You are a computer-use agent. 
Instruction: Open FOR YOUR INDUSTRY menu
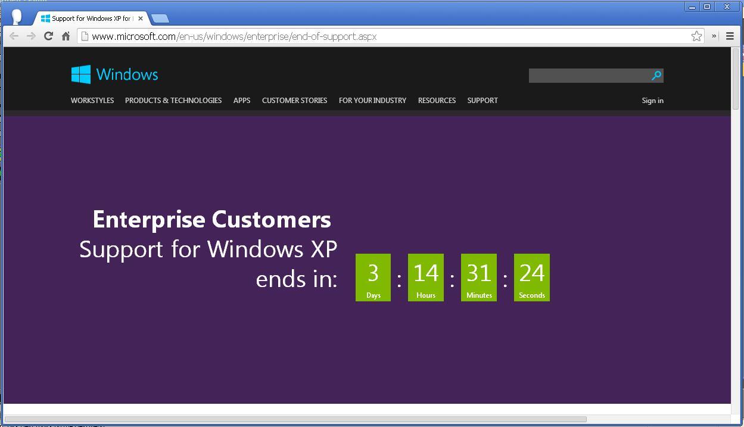coord(372,101)
